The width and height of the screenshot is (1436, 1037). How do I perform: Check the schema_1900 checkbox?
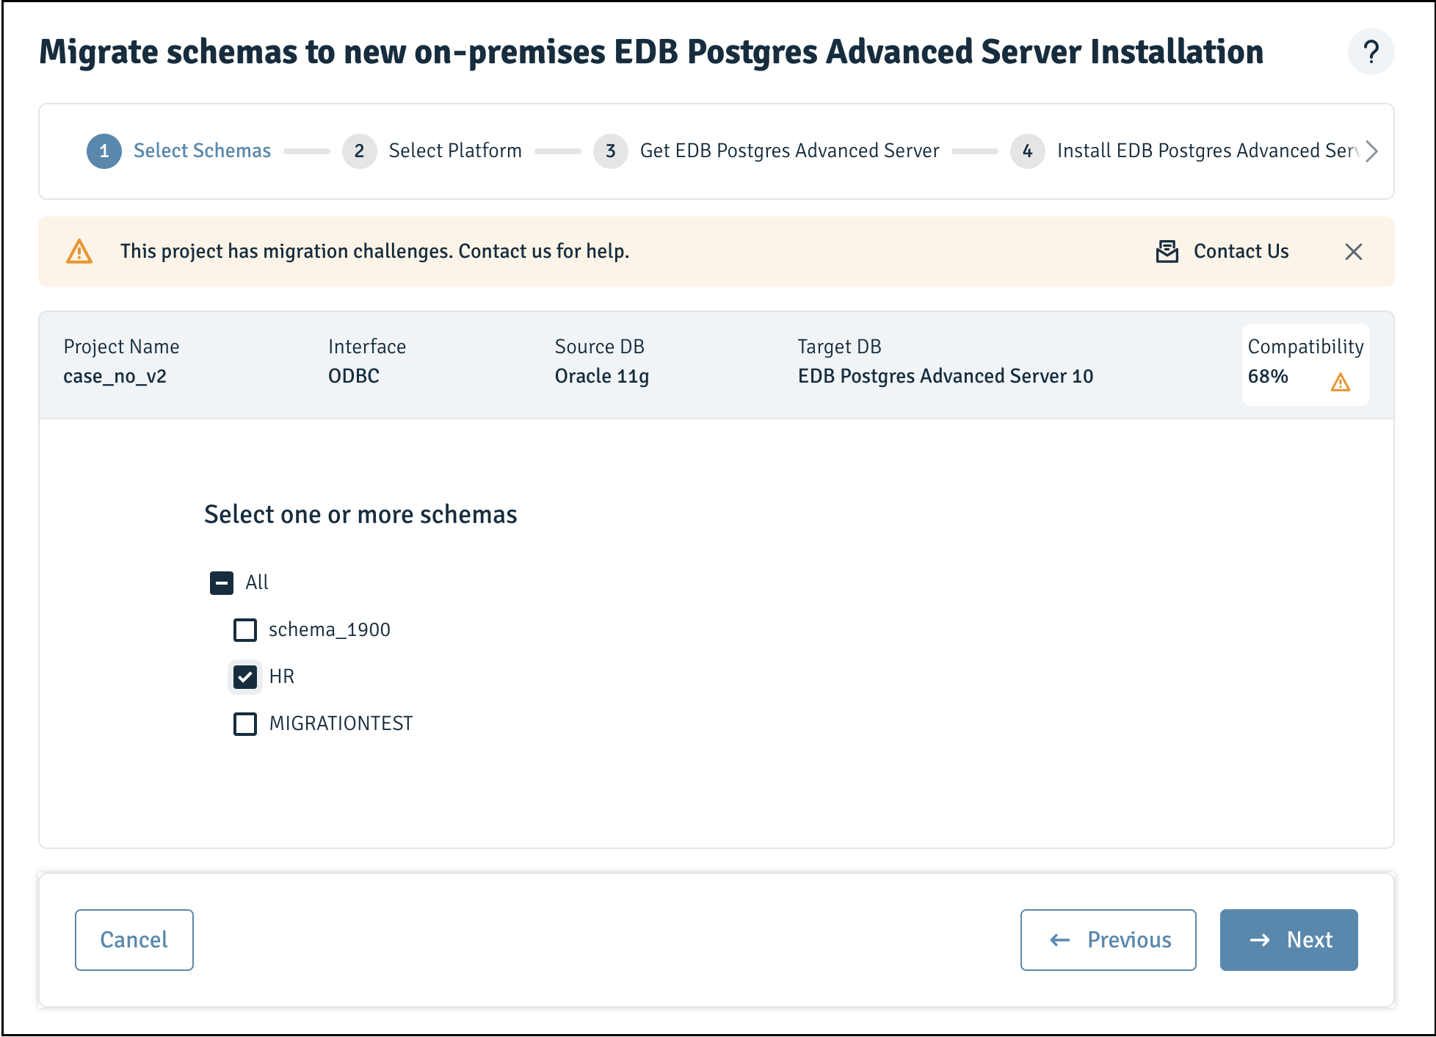pos(245,630)
